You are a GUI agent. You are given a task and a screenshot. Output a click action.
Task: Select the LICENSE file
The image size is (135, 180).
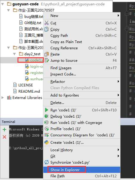pos(26,85)
